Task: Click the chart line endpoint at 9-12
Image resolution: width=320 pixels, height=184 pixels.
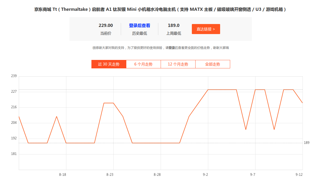Action: pyautogui.click(x=302, y=103)
